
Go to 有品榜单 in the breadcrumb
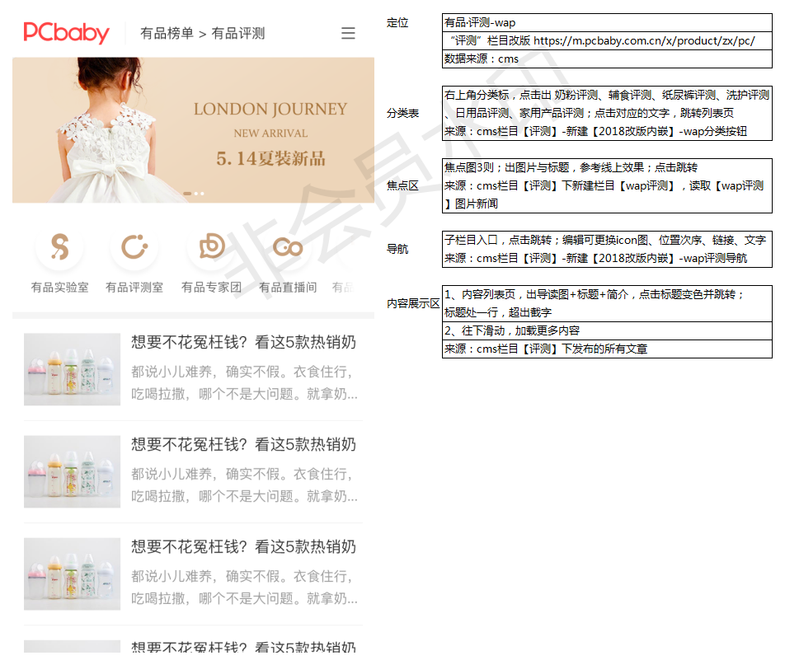pyautogui.click(x=167, y=34)
